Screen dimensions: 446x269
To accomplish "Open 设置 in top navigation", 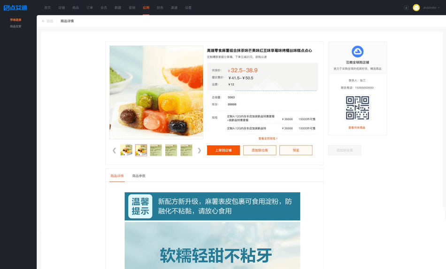I will coord(188,8).
